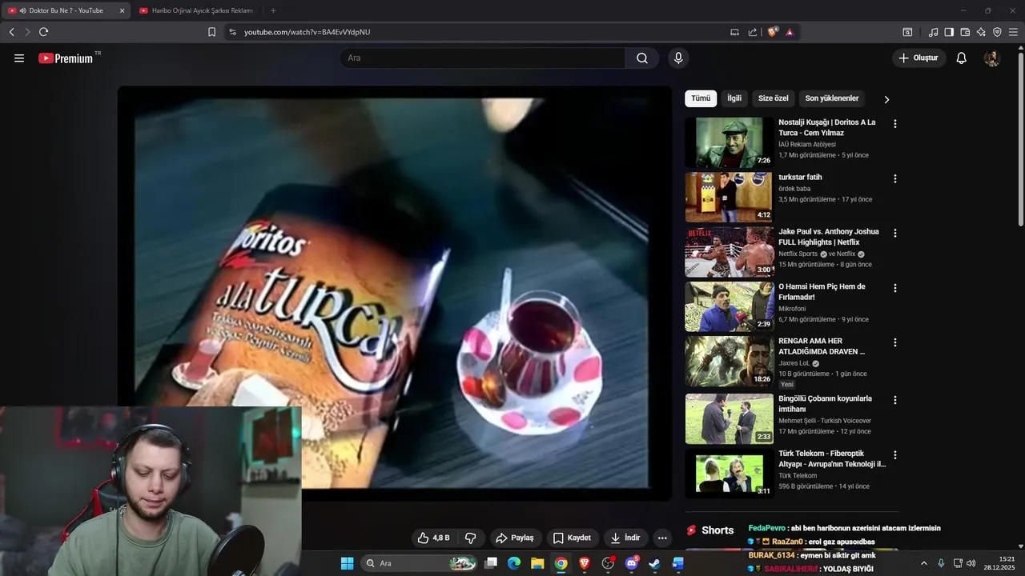Open the account avatar menu
Image resolution: width=1025 pixels, height=576 pixels.
coord(991,58)
